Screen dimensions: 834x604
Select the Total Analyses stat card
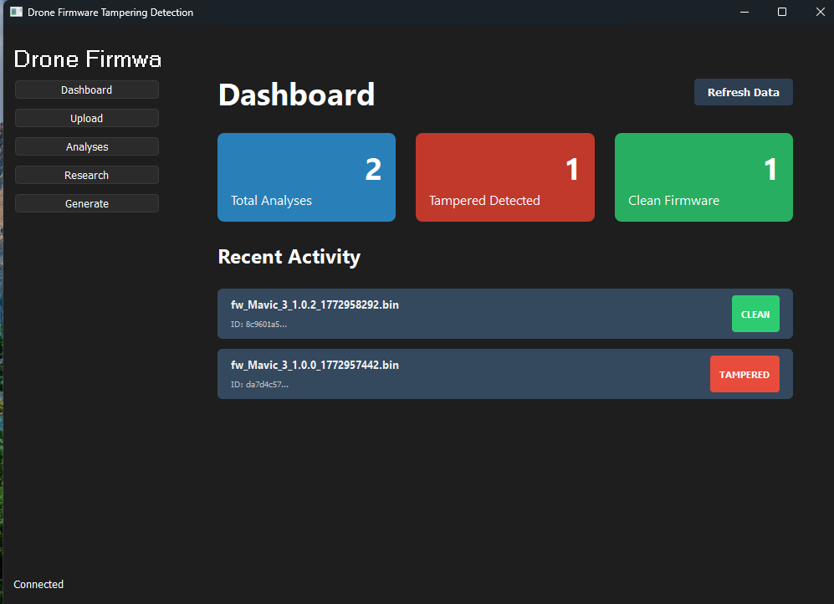pyautogui.click(x=306, y=177)
